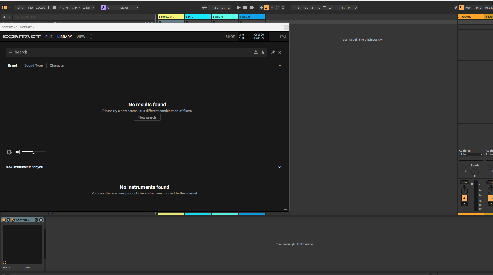Click the Kontakt exclamation alert icon
The image size is (493, 275).
pyautogui.click(x=273, y=37)
